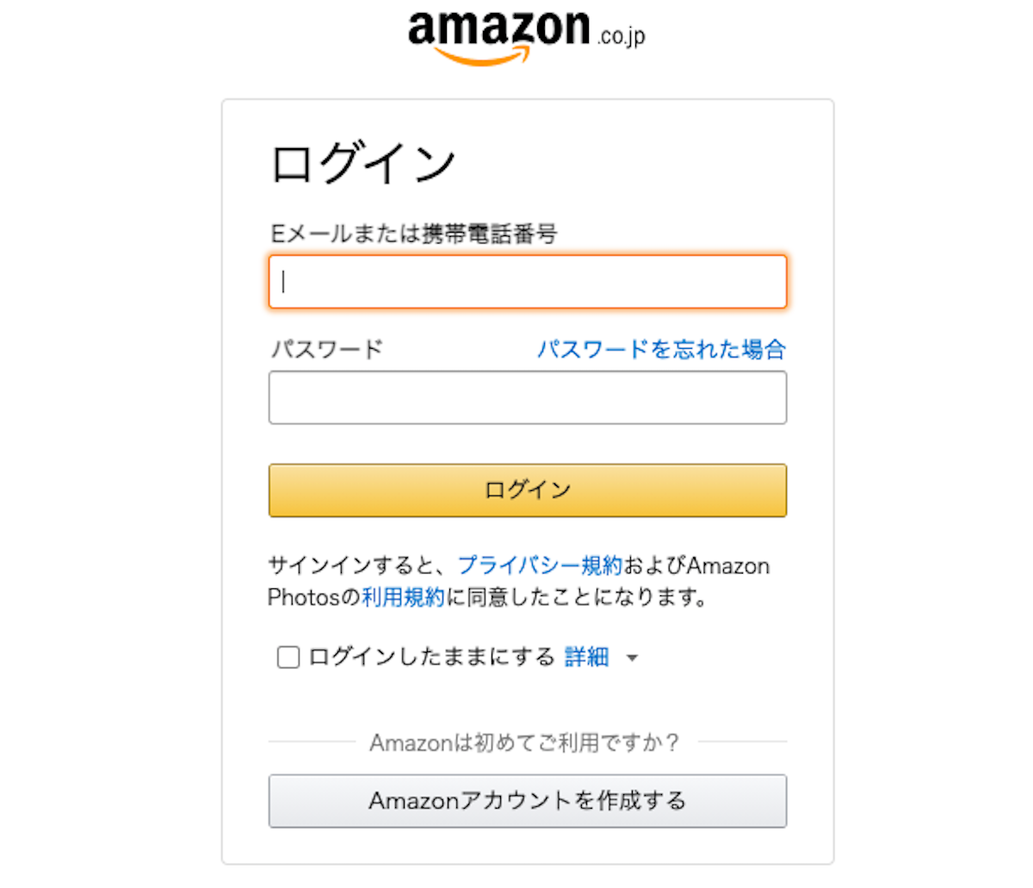Click the Amazonアカウントを作成する button
The width and height of the screenshot is (1033, 888).
528,801
